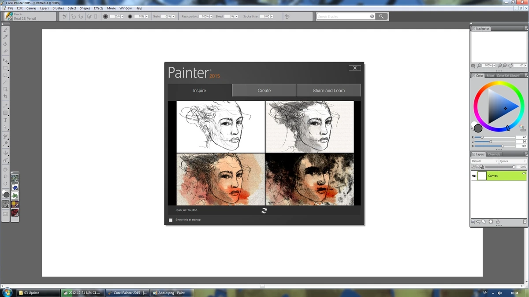Screen dimensions: 529x297
Task: Click the bottom-right dark ink portrait thumbnail
Action: 309,179
